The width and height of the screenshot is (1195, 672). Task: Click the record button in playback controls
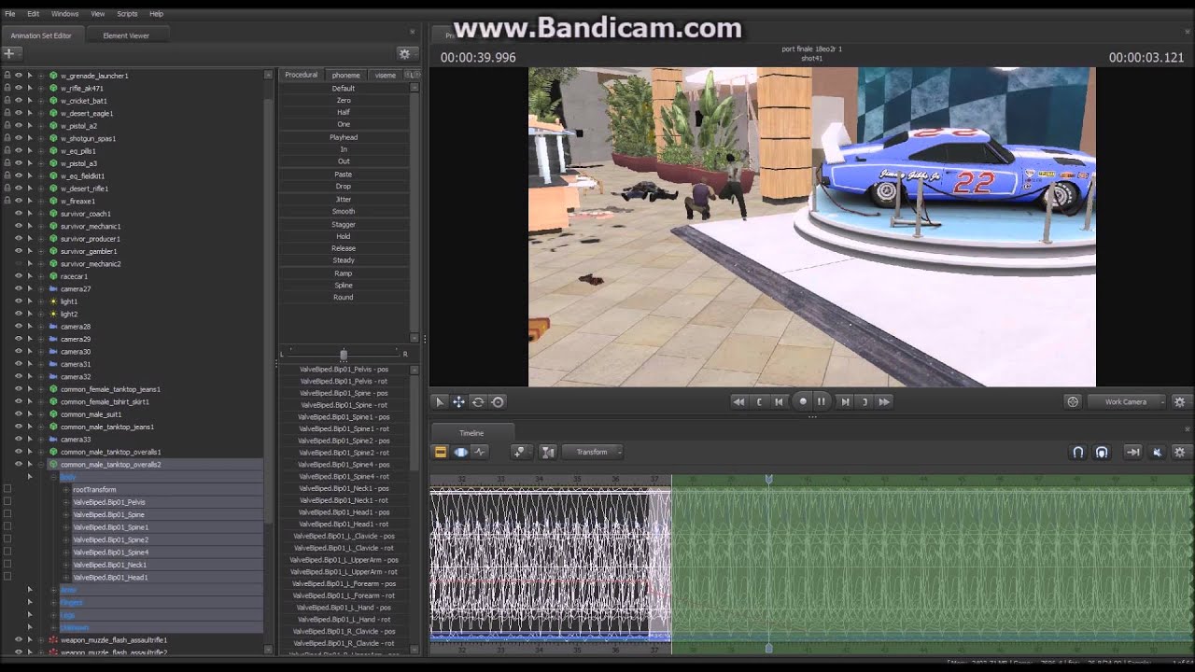click(x=802, y=402)
